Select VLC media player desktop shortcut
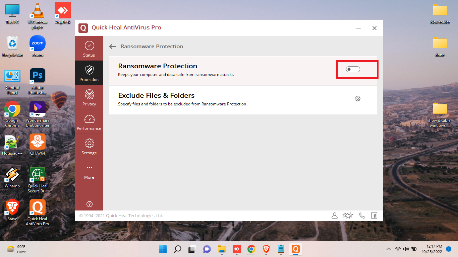 pyautogui.click(x=38, y=16)
